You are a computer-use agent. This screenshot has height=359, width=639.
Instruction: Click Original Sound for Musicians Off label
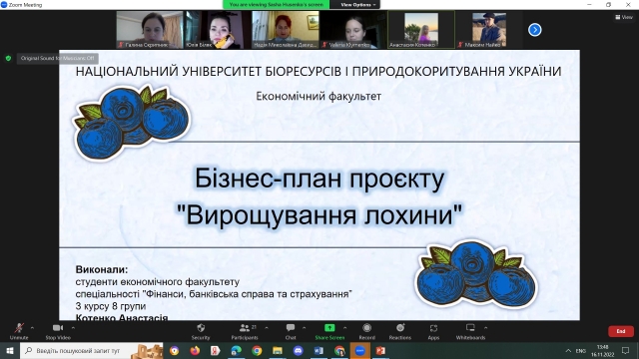58,58
